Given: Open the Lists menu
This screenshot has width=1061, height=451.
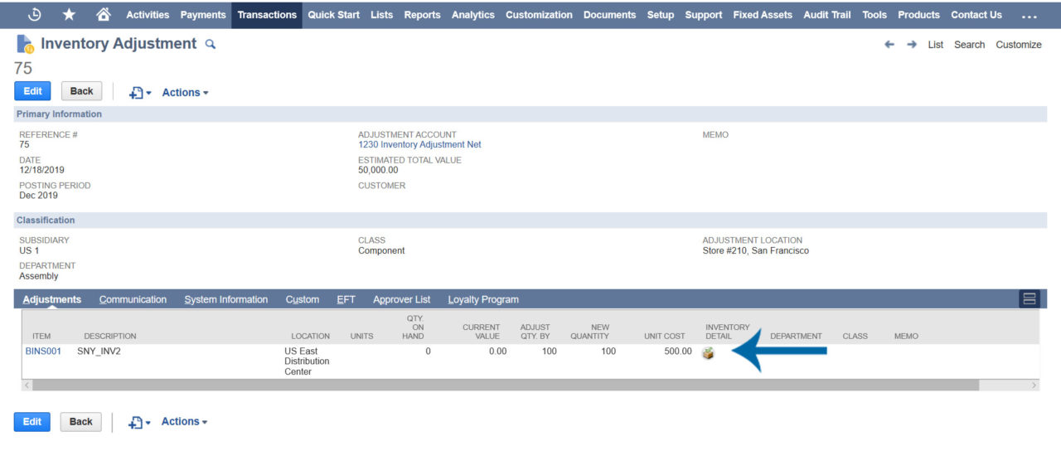Looking at the screenshot, I should tap(382, 14).
